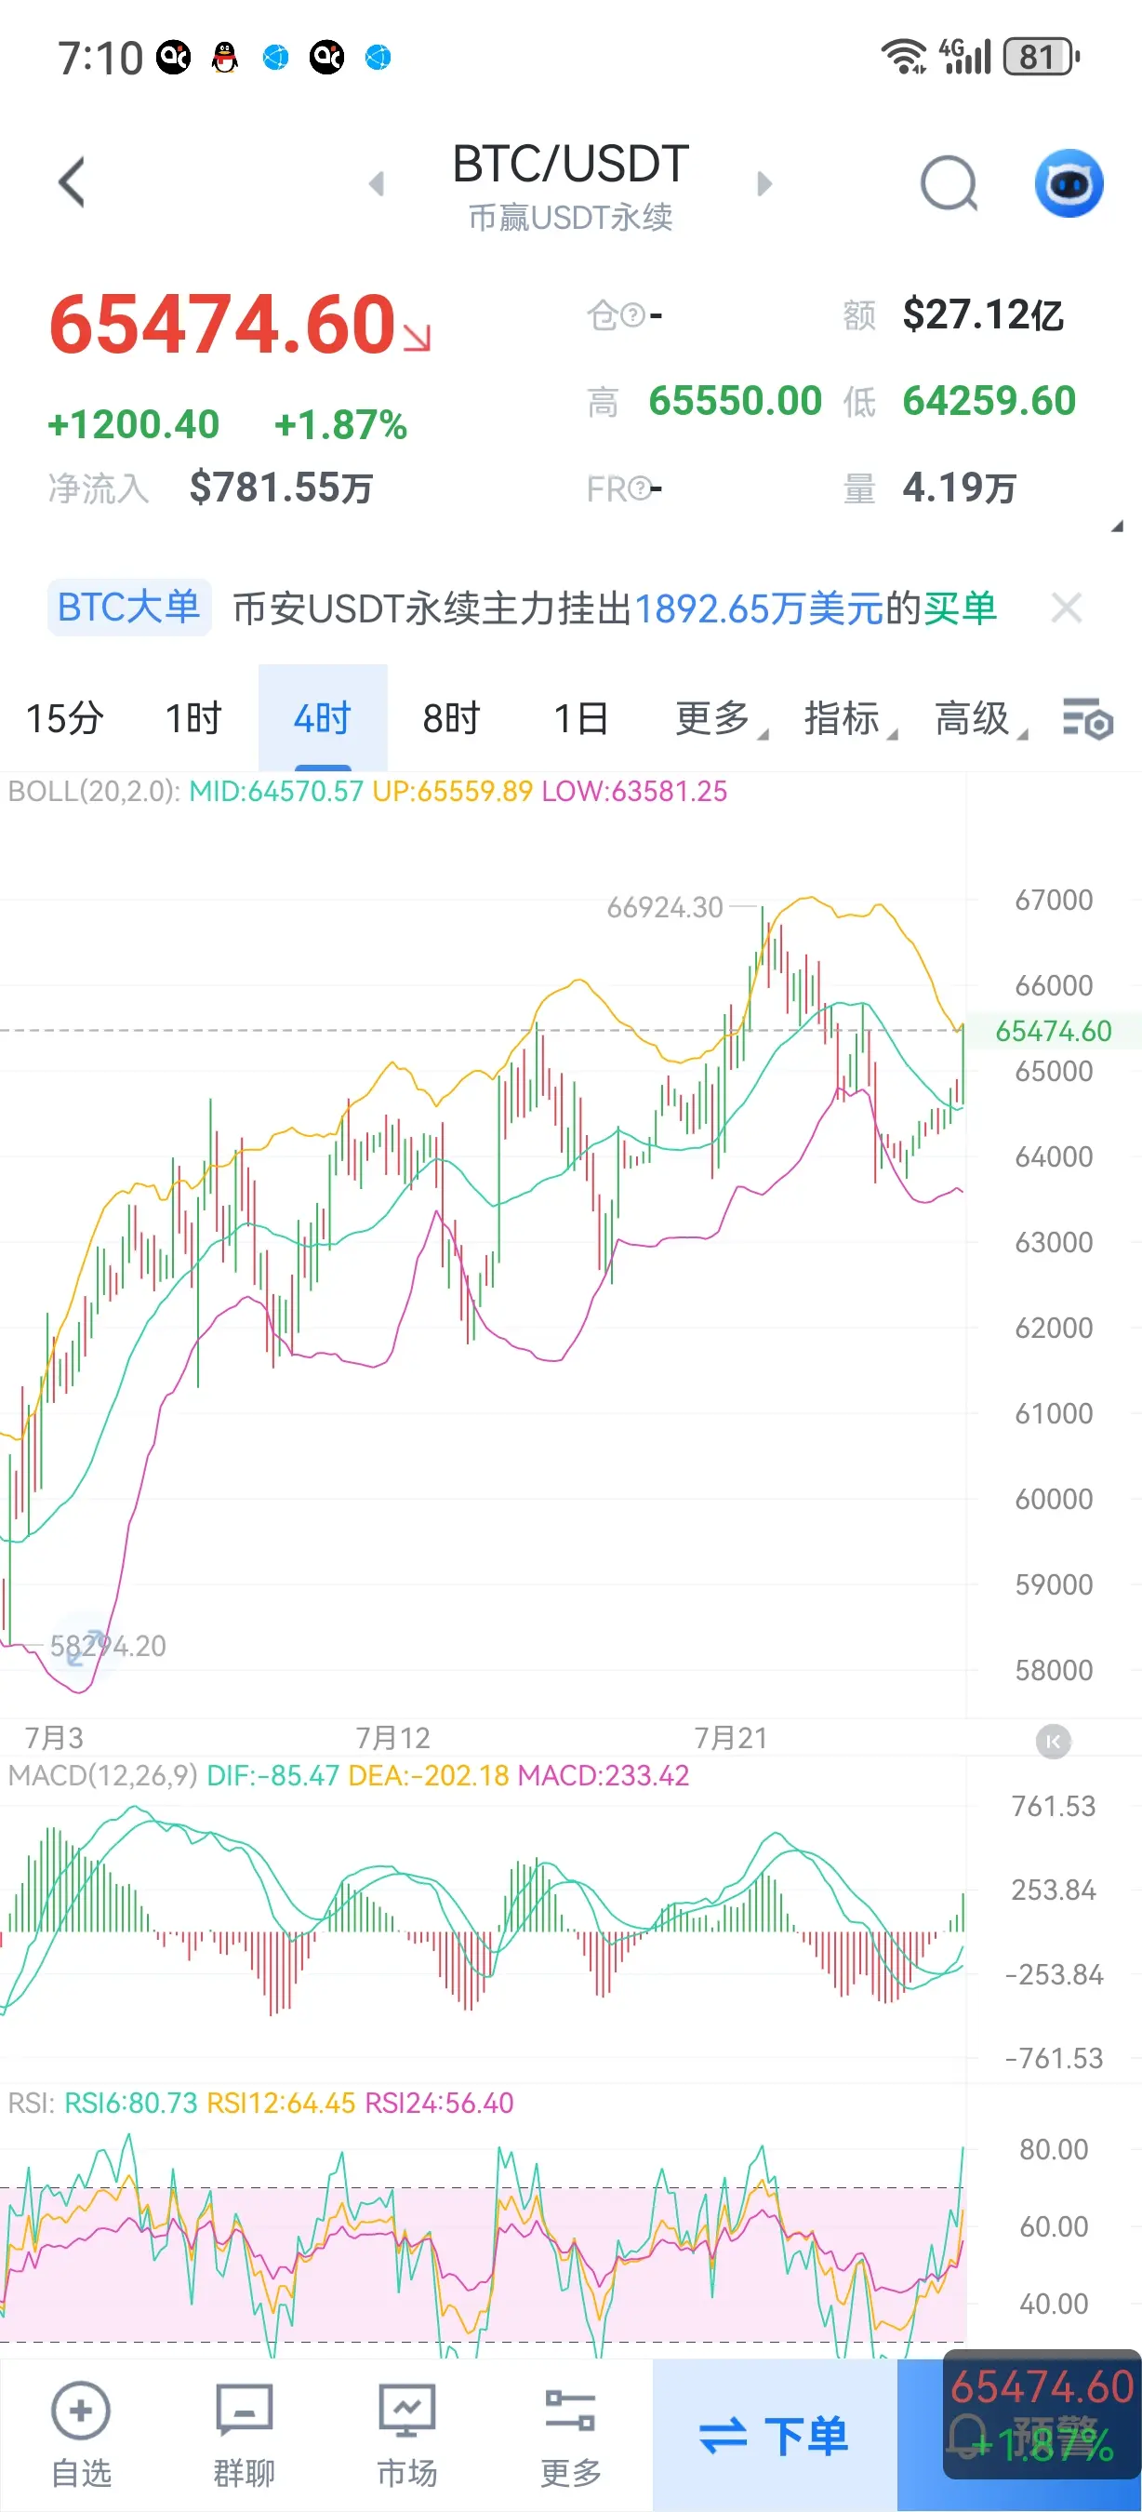
Task: Open the blue robot assistant icon
Action: pyautogui.click(x=1069, y=183)
